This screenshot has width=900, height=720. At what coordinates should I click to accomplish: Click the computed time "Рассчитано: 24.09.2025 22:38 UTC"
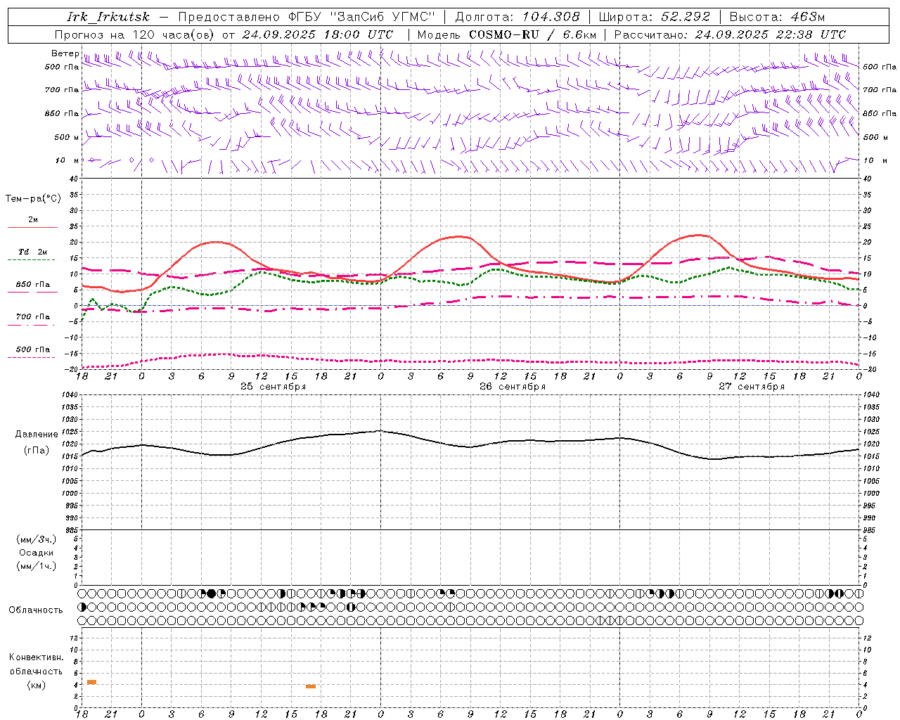tap(730, 34)
